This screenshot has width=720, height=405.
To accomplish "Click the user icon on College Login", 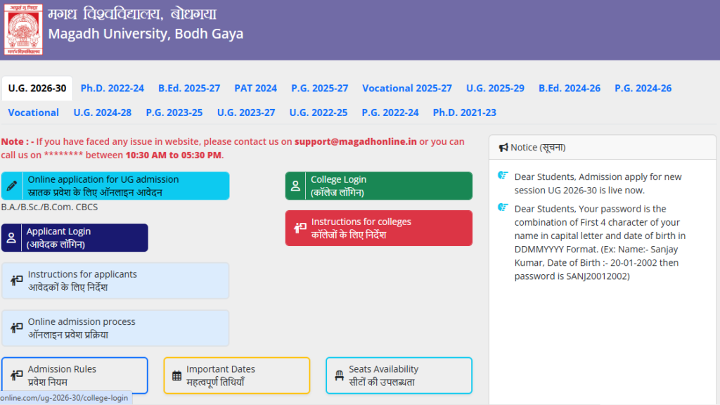I will pos(295,186).
